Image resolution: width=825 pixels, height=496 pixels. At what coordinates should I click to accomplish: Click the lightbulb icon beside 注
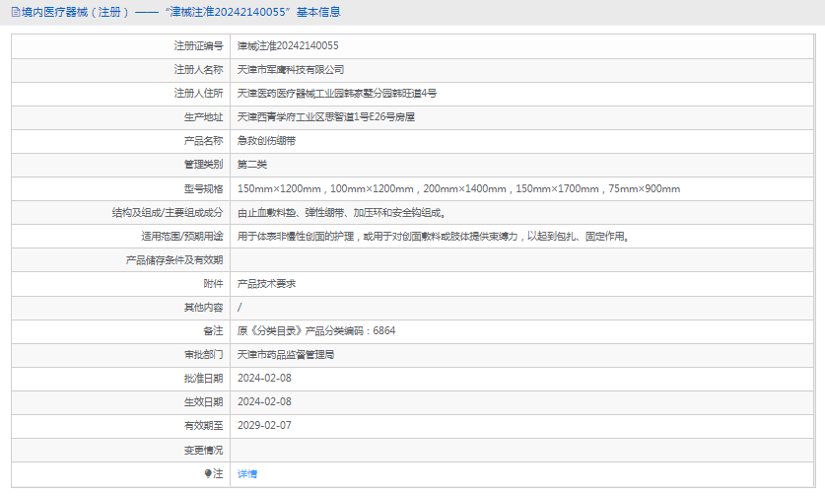pyautogui.click(x=208, y=474)
